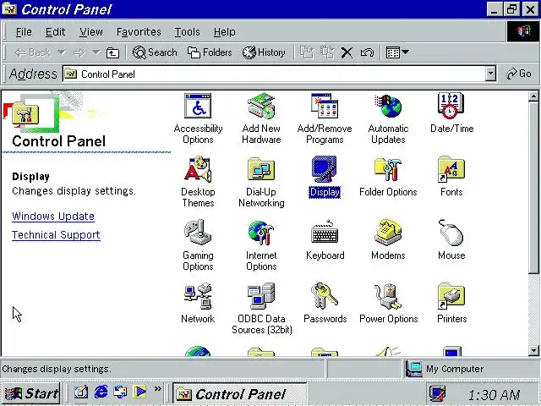541x406 pixels.
Task: Open Modems telephone icon
Action: click(x=388, y=240)
